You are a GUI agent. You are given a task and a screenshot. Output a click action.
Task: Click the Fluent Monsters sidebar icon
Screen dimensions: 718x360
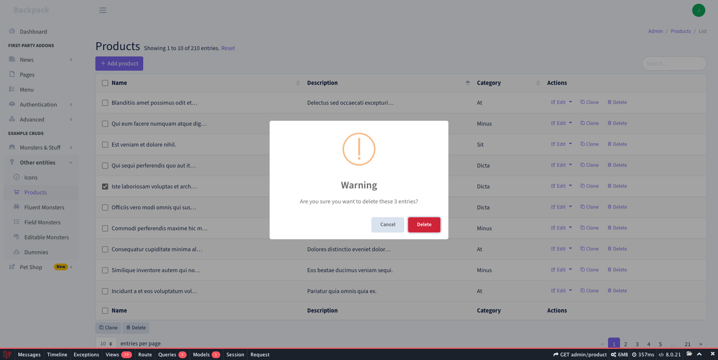coord(16,207)
